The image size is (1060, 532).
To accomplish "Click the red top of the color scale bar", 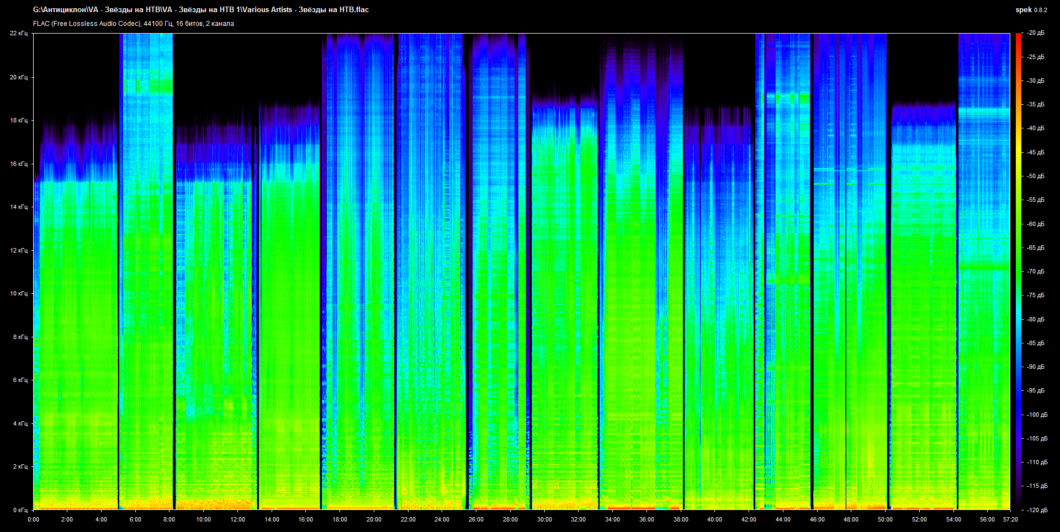I will tap(1018, 36).
